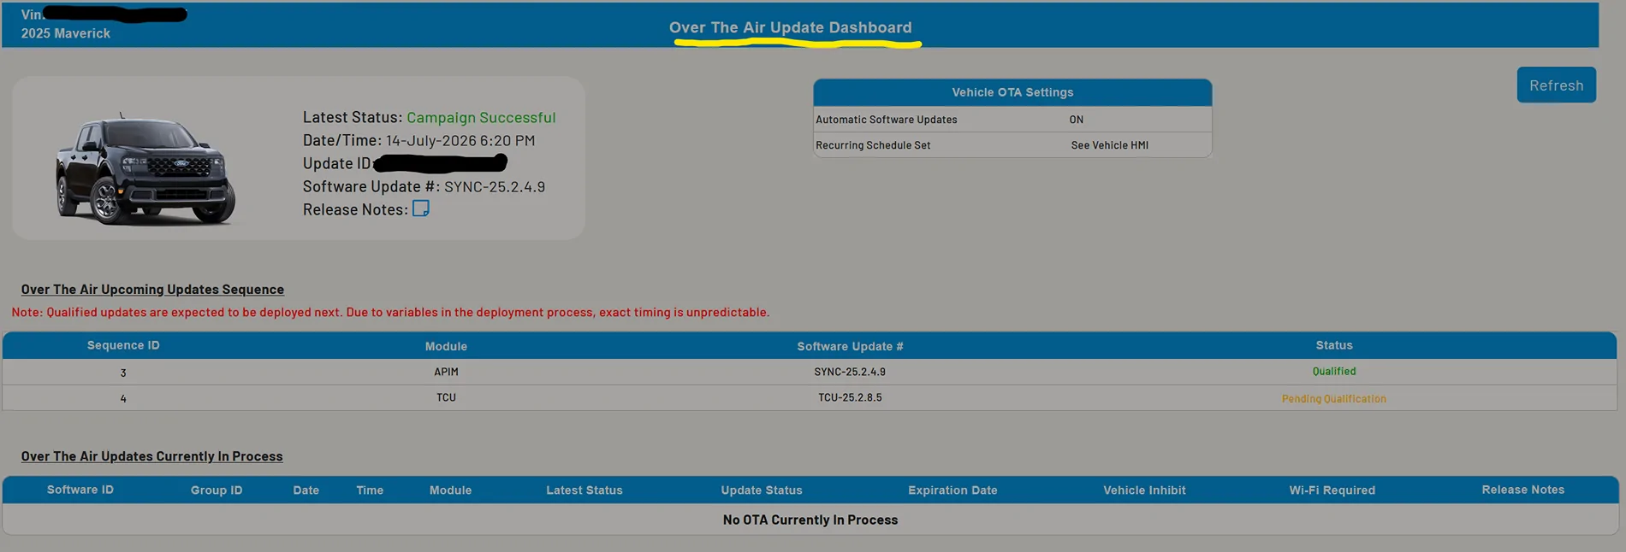Select the Sequence ID column header
Viewport: 1626px width, 552px height.
click(123, 345)
